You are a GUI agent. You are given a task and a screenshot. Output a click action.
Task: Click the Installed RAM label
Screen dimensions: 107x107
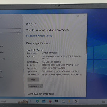coord(33,62)
